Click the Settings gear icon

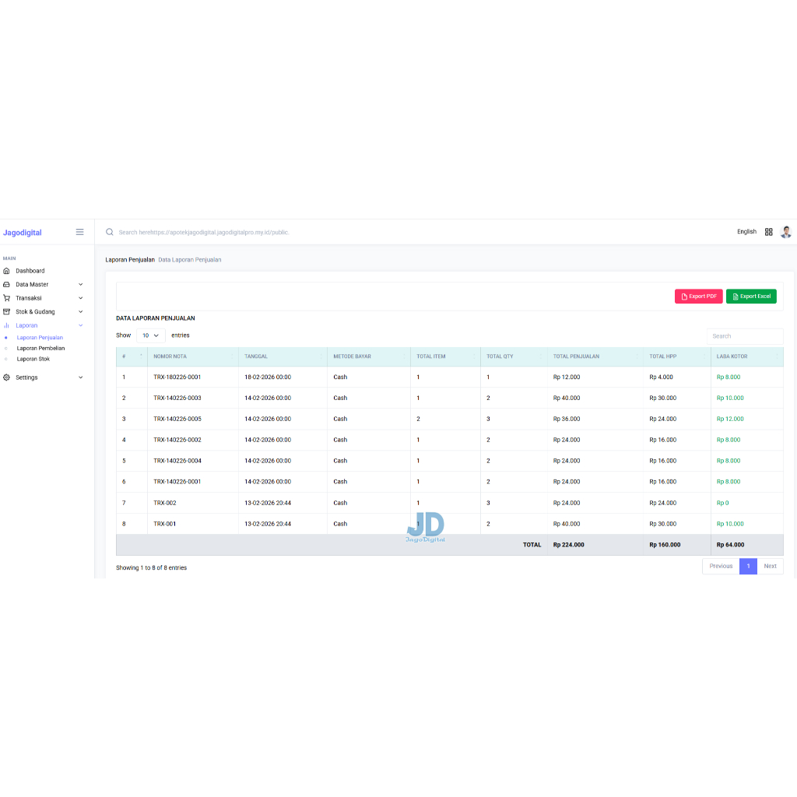coord(6,377)
